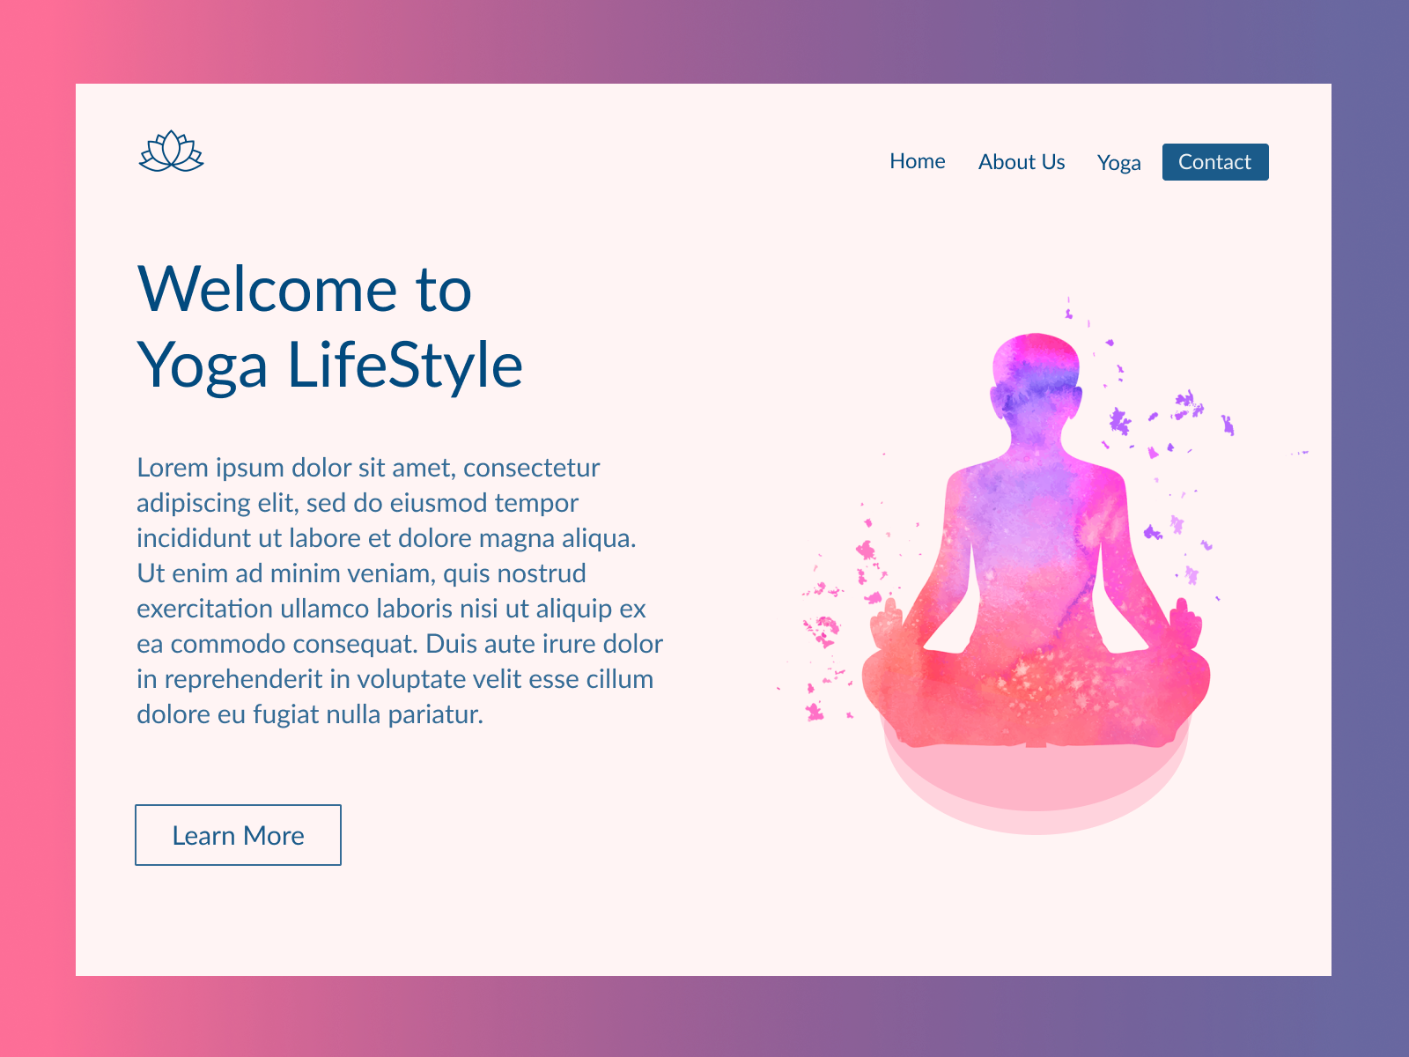Click the word LifeStyle in the heading

point(405,364)
